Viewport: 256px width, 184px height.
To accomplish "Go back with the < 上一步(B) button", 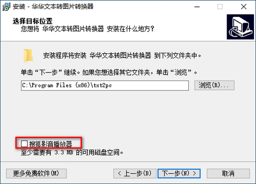I will coord(135,173).
